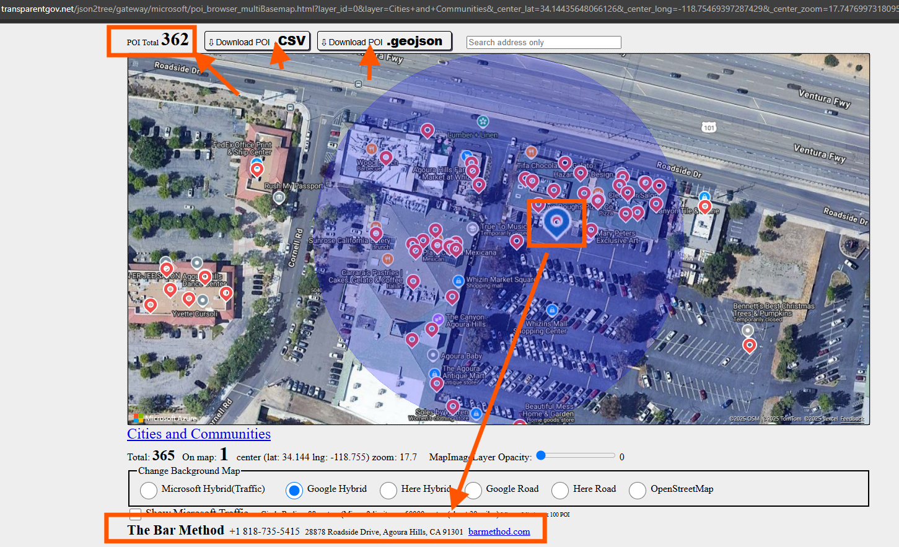
Task: Click the red pin at Canyon Tile & Stone
Action: [x=704, y=207]
